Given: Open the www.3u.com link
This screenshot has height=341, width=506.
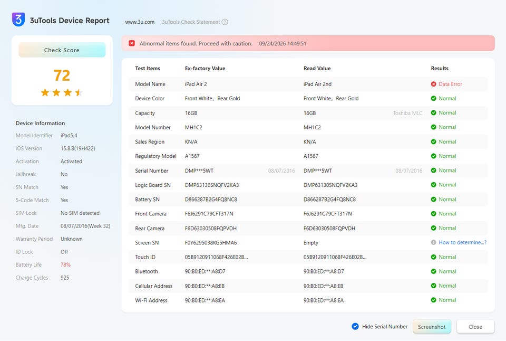Looking at the screenshot, I should pyautogui.click(x=140, y=22).
